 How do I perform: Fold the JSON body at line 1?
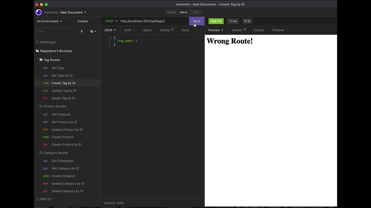pyautogui.click(x=112, y=38)
